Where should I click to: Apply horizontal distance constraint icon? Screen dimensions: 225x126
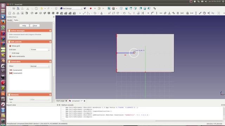pos(192,13)
